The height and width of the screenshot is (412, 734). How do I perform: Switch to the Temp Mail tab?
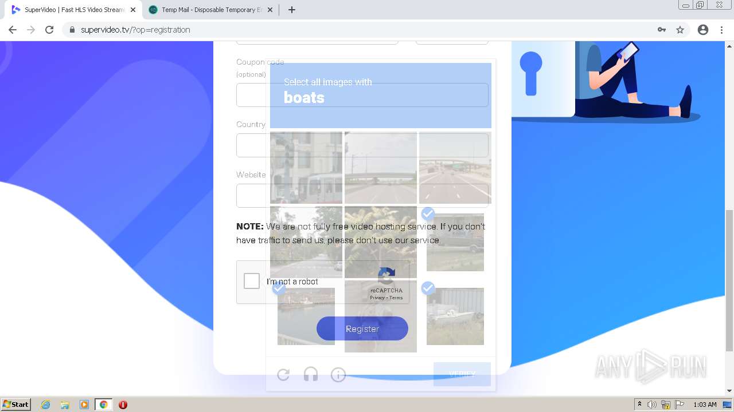tap(210, 10)
